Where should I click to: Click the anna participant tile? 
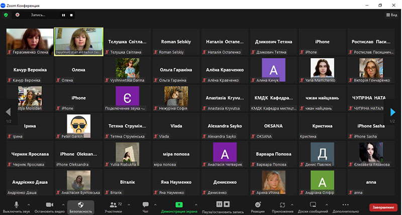[371, 182]
